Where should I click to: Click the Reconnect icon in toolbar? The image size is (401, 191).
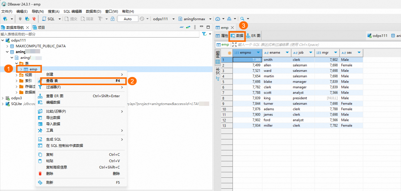(27, 19)
